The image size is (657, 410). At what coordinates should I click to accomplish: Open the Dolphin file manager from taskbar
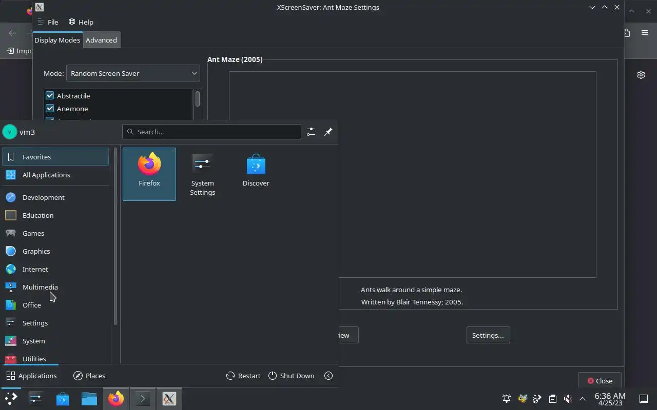click(x=89, y=399)
